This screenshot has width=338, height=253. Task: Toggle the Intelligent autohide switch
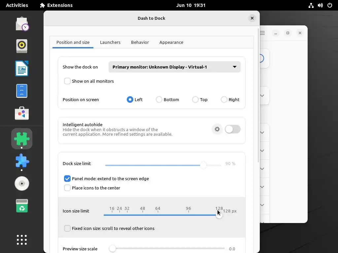tap(233, 129)
